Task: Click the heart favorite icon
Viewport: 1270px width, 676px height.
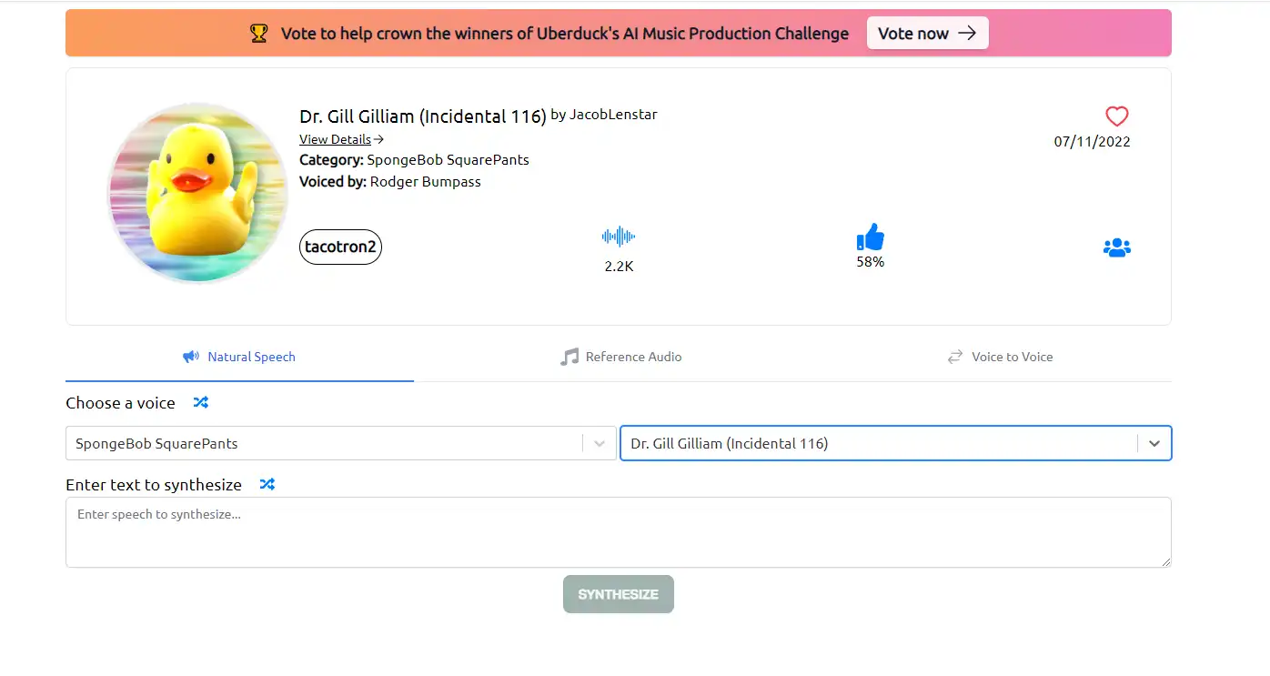Action: [x=1116, y=116]
